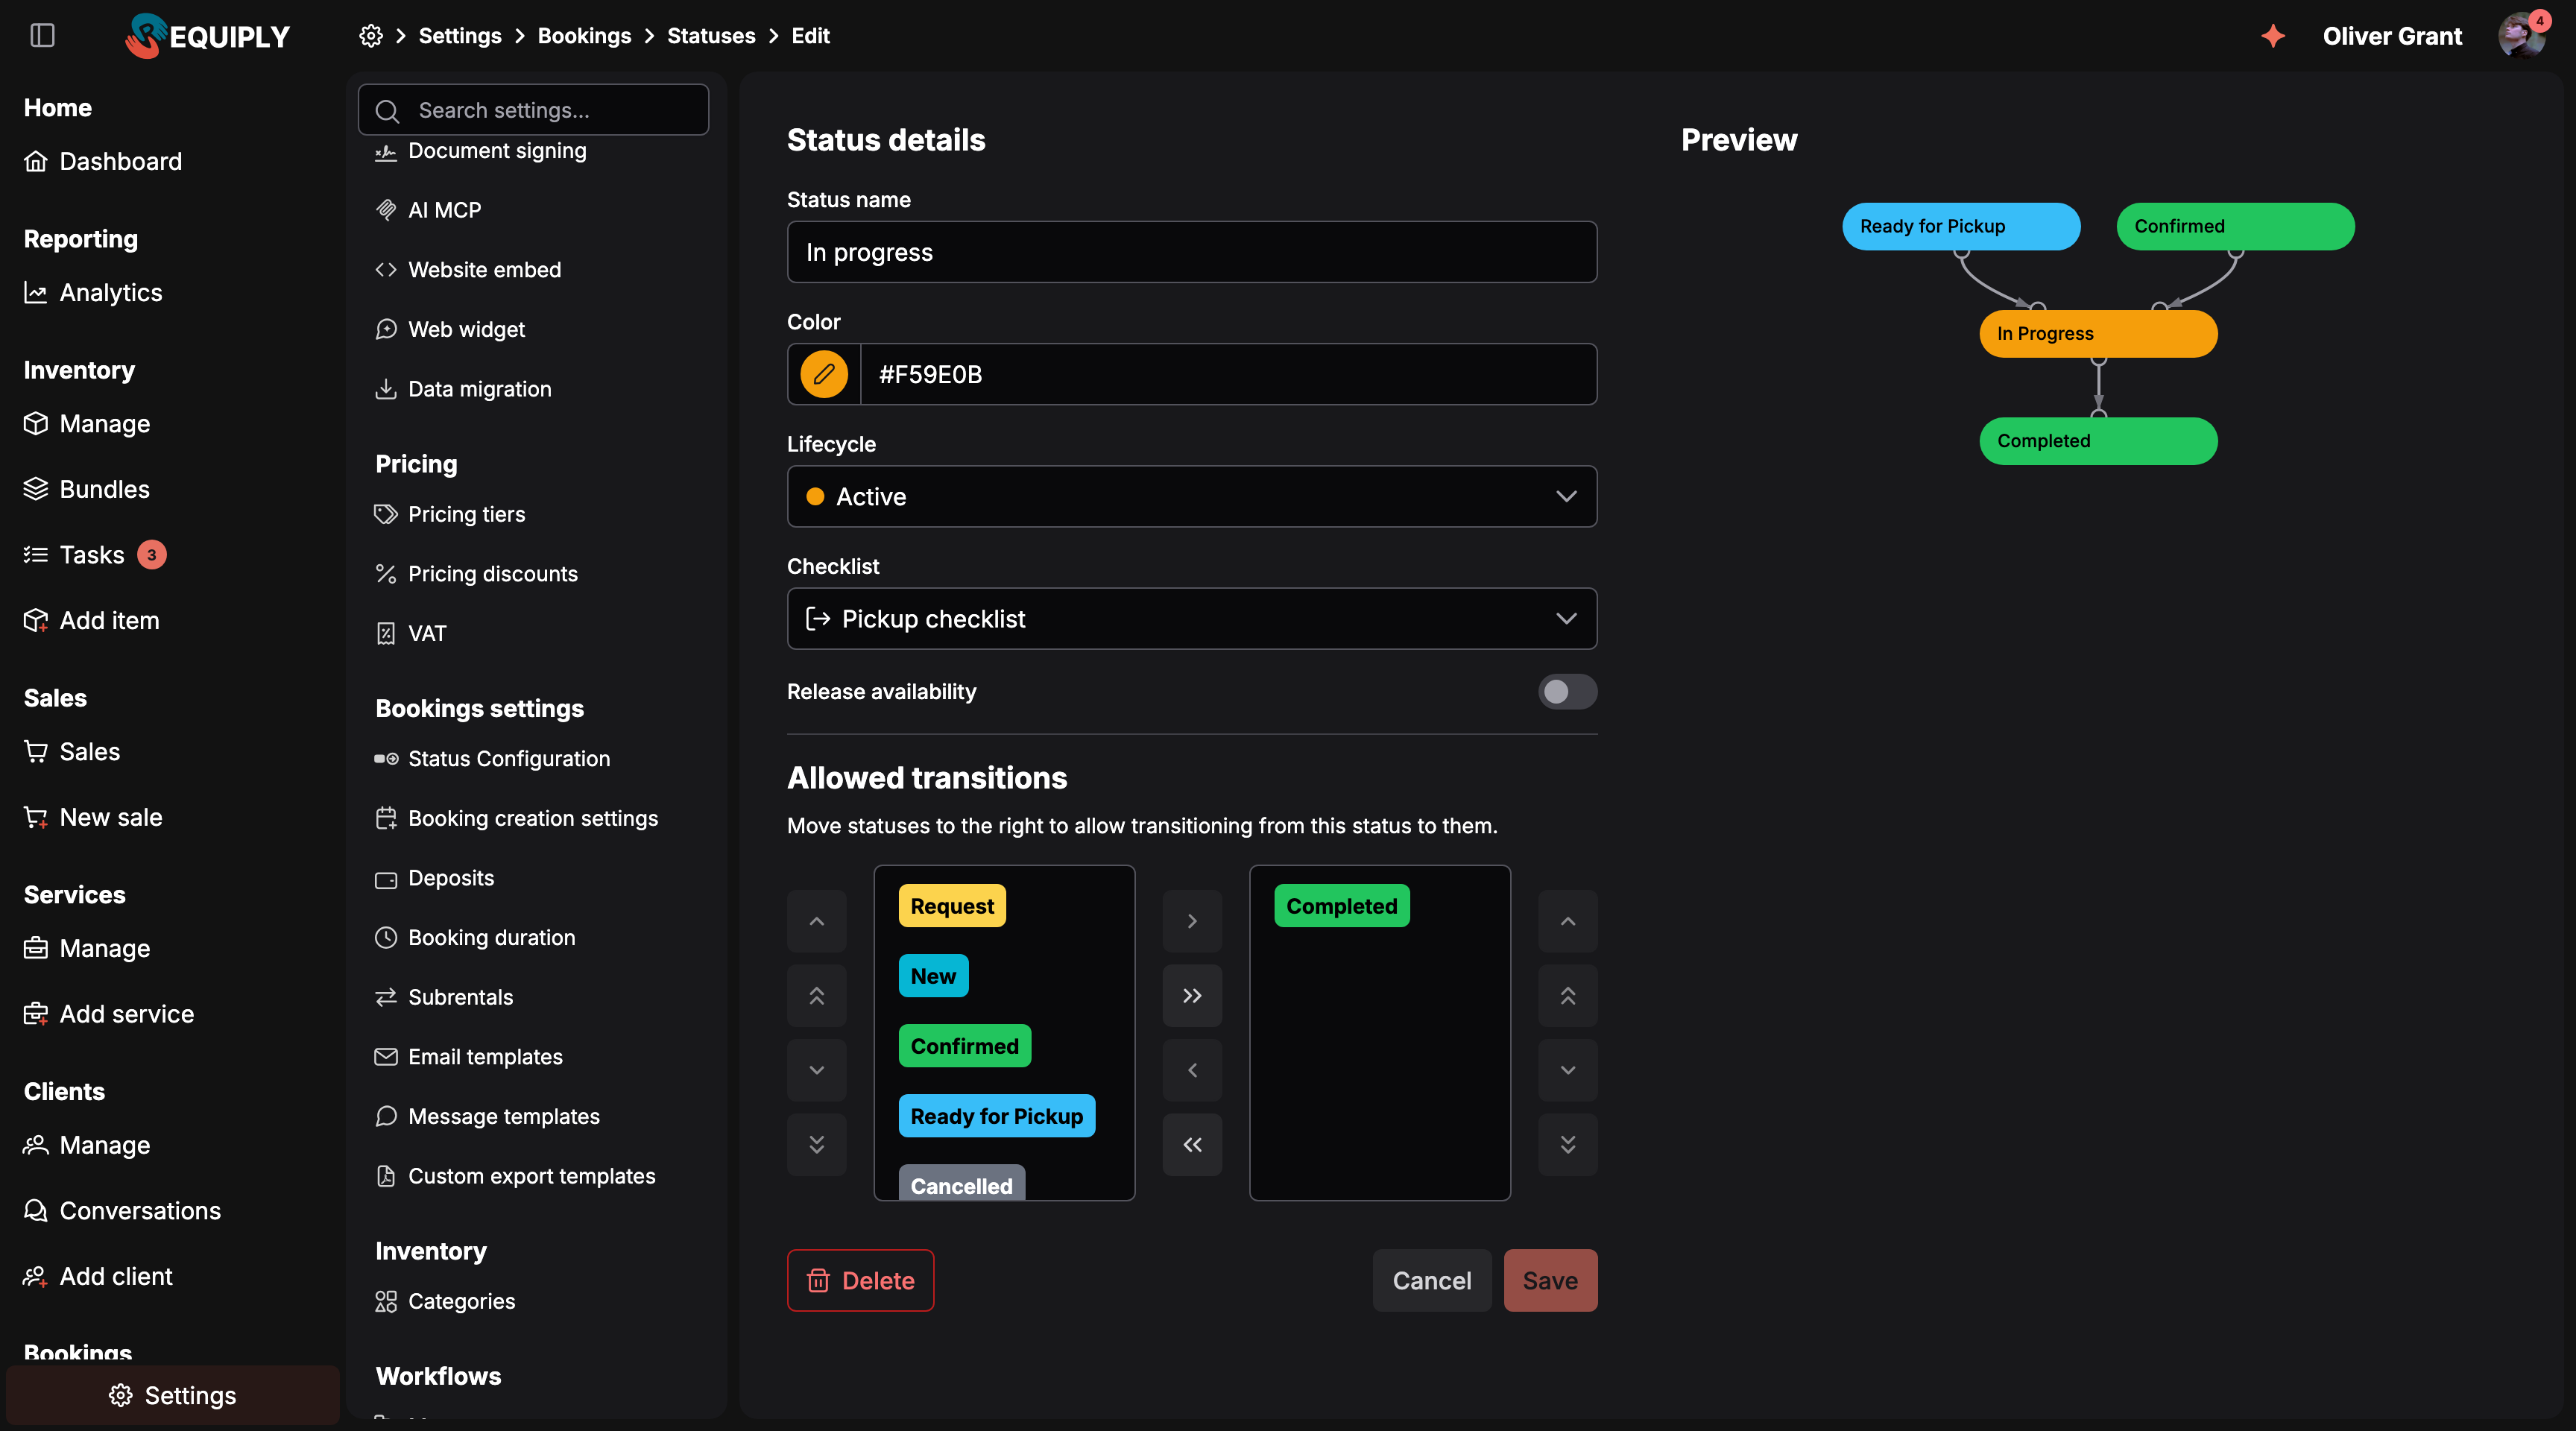Open AI MCP settings

(x=427, y=210)
